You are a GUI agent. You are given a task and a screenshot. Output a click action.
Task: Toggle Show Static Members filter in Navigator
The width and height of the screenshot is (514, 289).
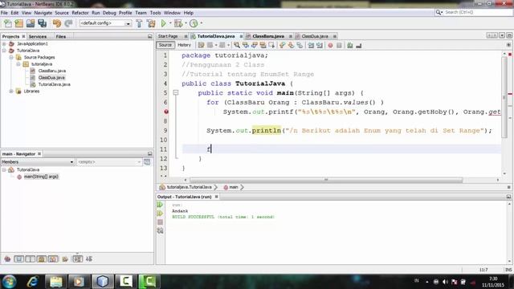point(31,258)
